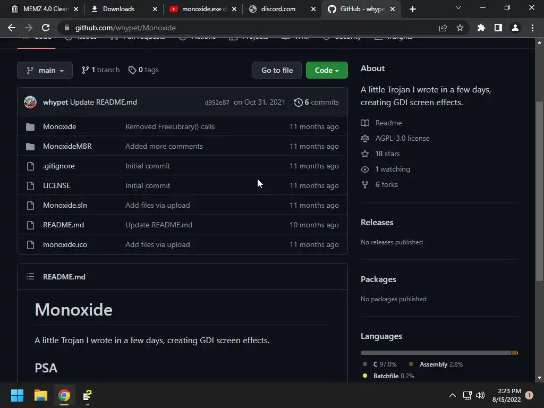Click the page vertical scrollbar
Screen dimensions: 544x408
tap(539, 191)
